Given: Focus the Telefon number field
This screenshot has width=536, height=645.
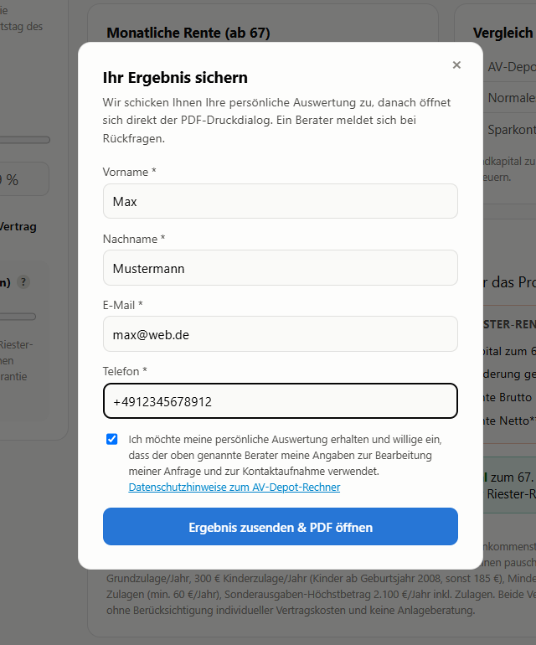Looking at the screenshot, I should point(280,401).
